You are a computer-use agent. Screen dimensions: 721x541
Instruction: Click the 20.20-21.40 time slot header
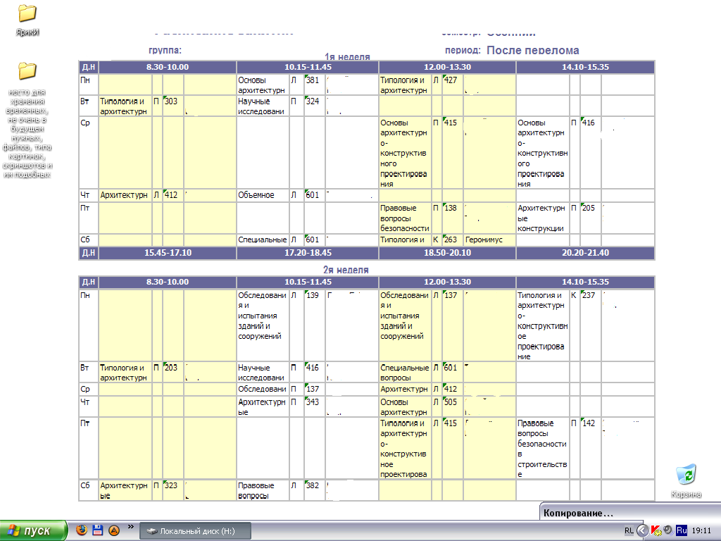point(585,252)
